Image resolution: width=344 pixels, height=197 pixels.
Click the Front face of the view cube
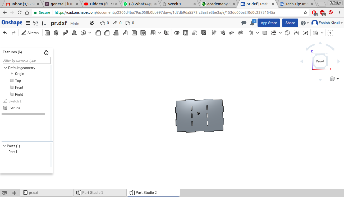coord(320,61)
